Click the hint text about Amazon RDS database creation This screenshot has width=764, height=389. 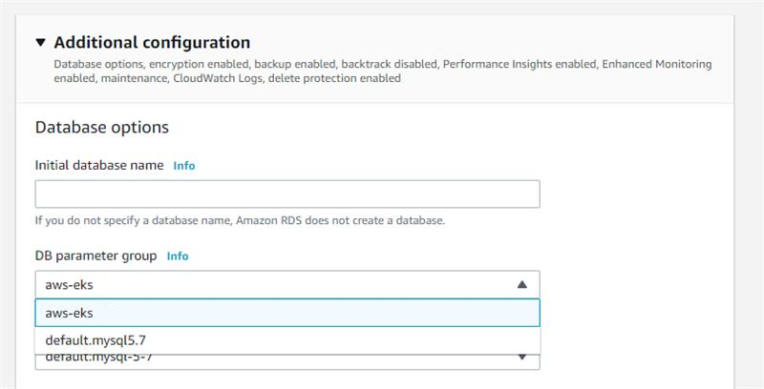tap(240, 221)
